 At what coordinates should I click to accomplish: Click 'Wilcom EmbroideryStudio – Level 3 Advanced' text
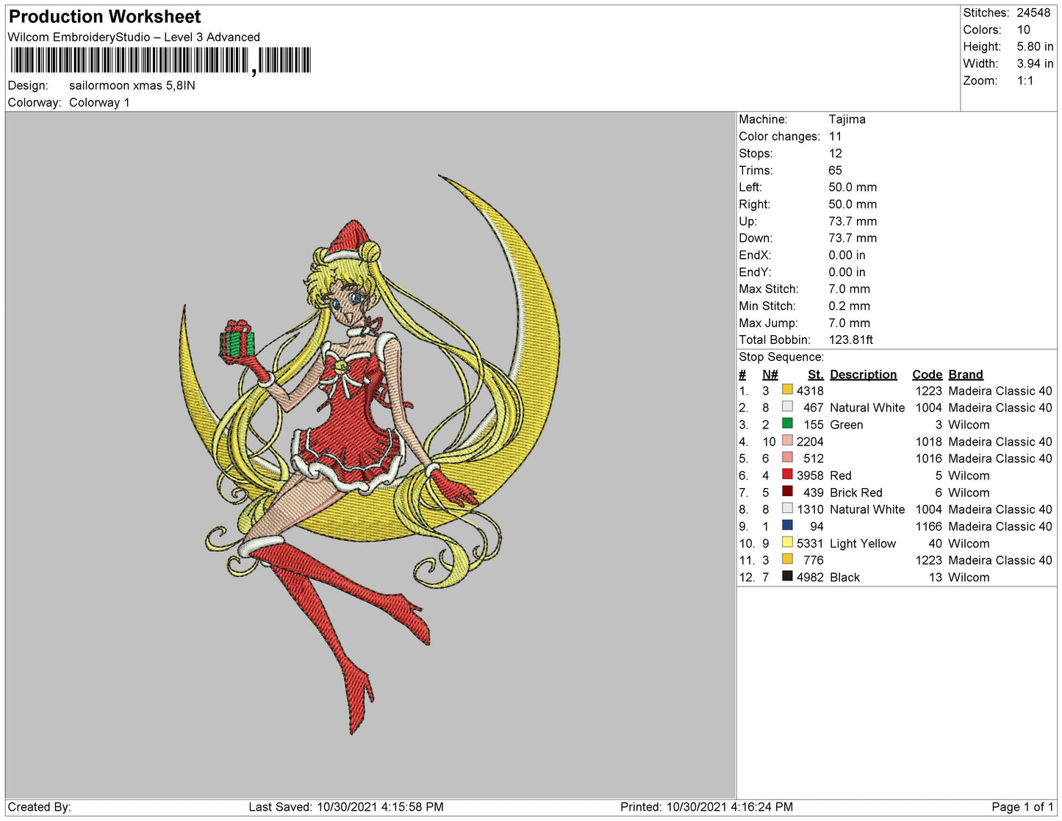click(x=134, y=37)
